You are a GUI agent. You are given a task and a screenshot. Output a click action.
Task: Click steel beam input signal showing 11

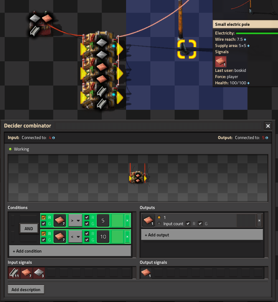14,273
